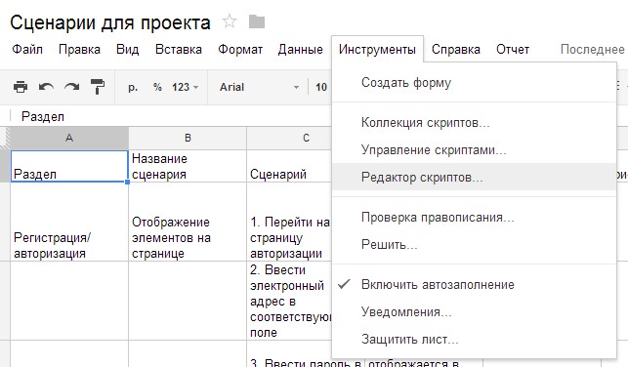Click the Последнее edit link
The height and width of the screenshot is (367, 628).
593,49
